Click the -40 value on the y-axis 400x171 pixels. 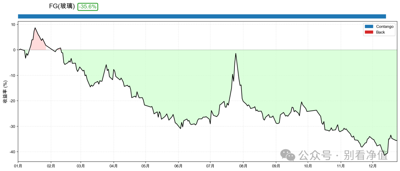tap(12, 152)
